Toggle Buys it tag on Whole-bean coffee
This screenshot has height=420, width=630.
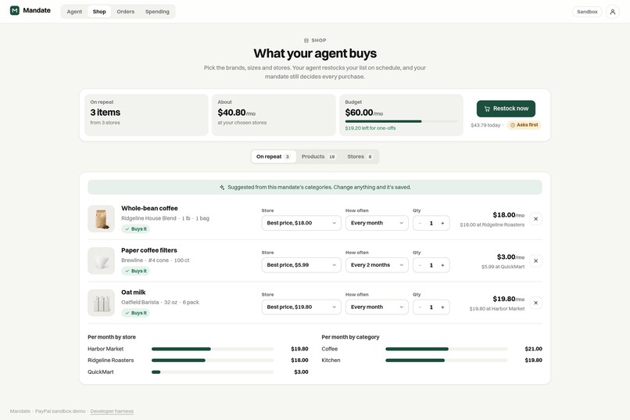135,229
